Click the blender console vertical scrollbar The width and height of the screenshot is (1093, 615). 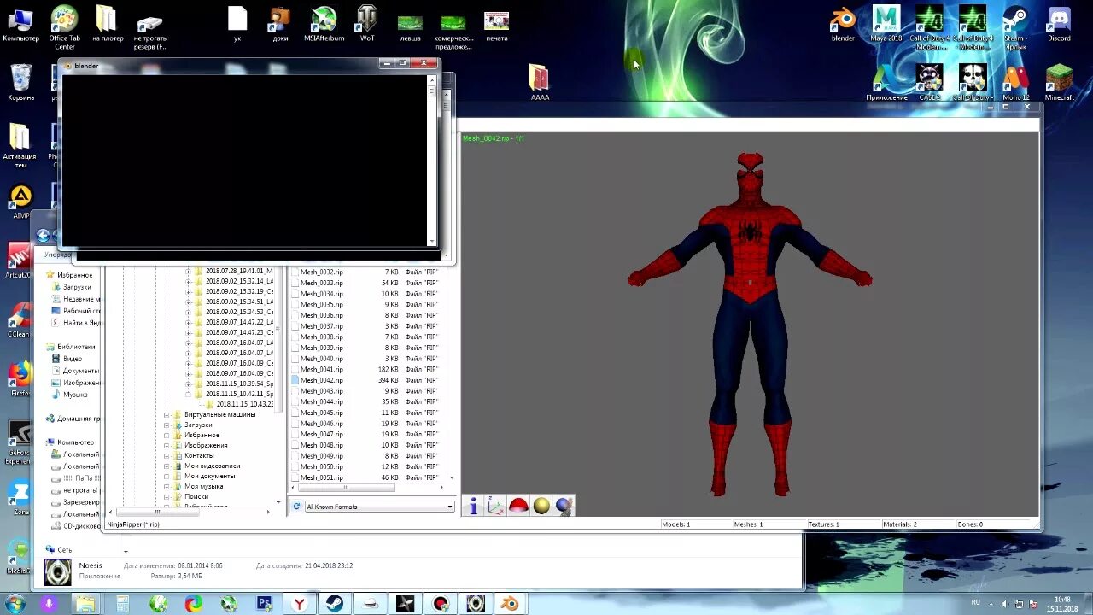click(x=431, y=161)
